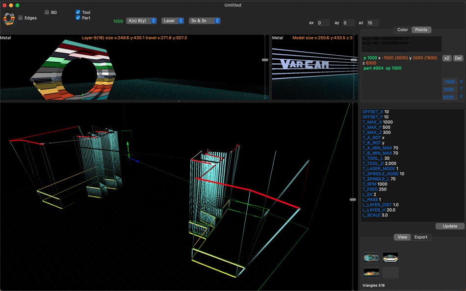Click the L_LAYER_DIST 1.0 parameter line
Screen dimensions: 466x291
[x=381, y=205]
